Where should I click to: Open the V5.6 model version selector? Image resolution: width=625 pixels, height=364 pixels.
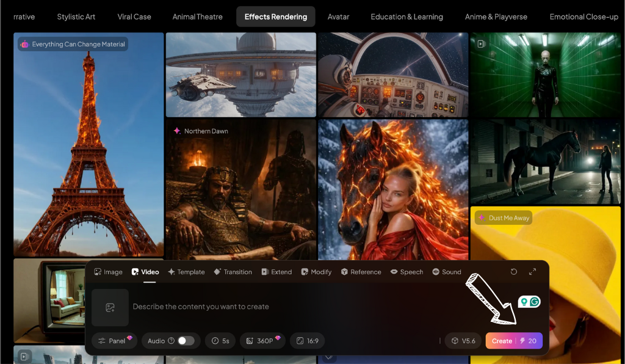point(463,341)
